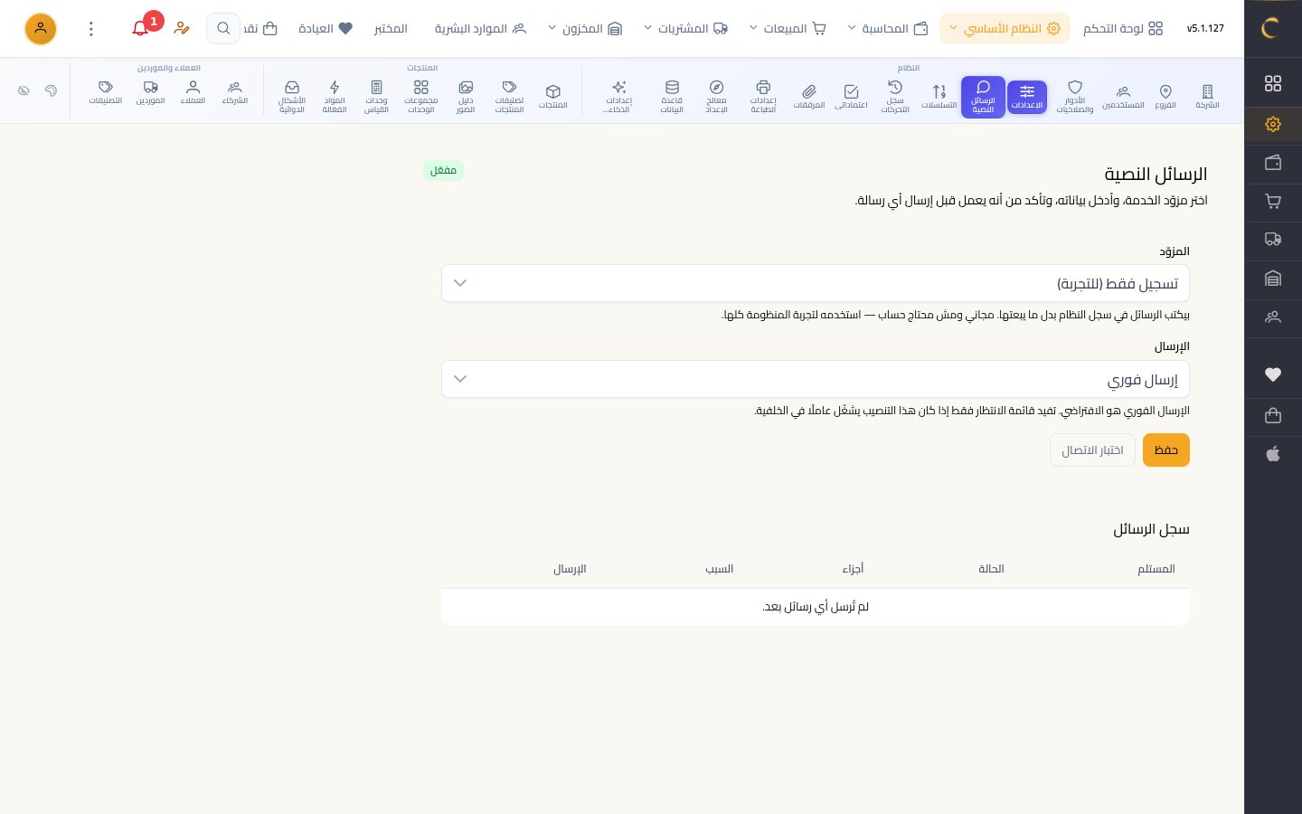The height and width of the screenshot is (814, 1302).
Task: Open الأدوار والصلاحيات roles and permissions
Action: [1075, 97]
